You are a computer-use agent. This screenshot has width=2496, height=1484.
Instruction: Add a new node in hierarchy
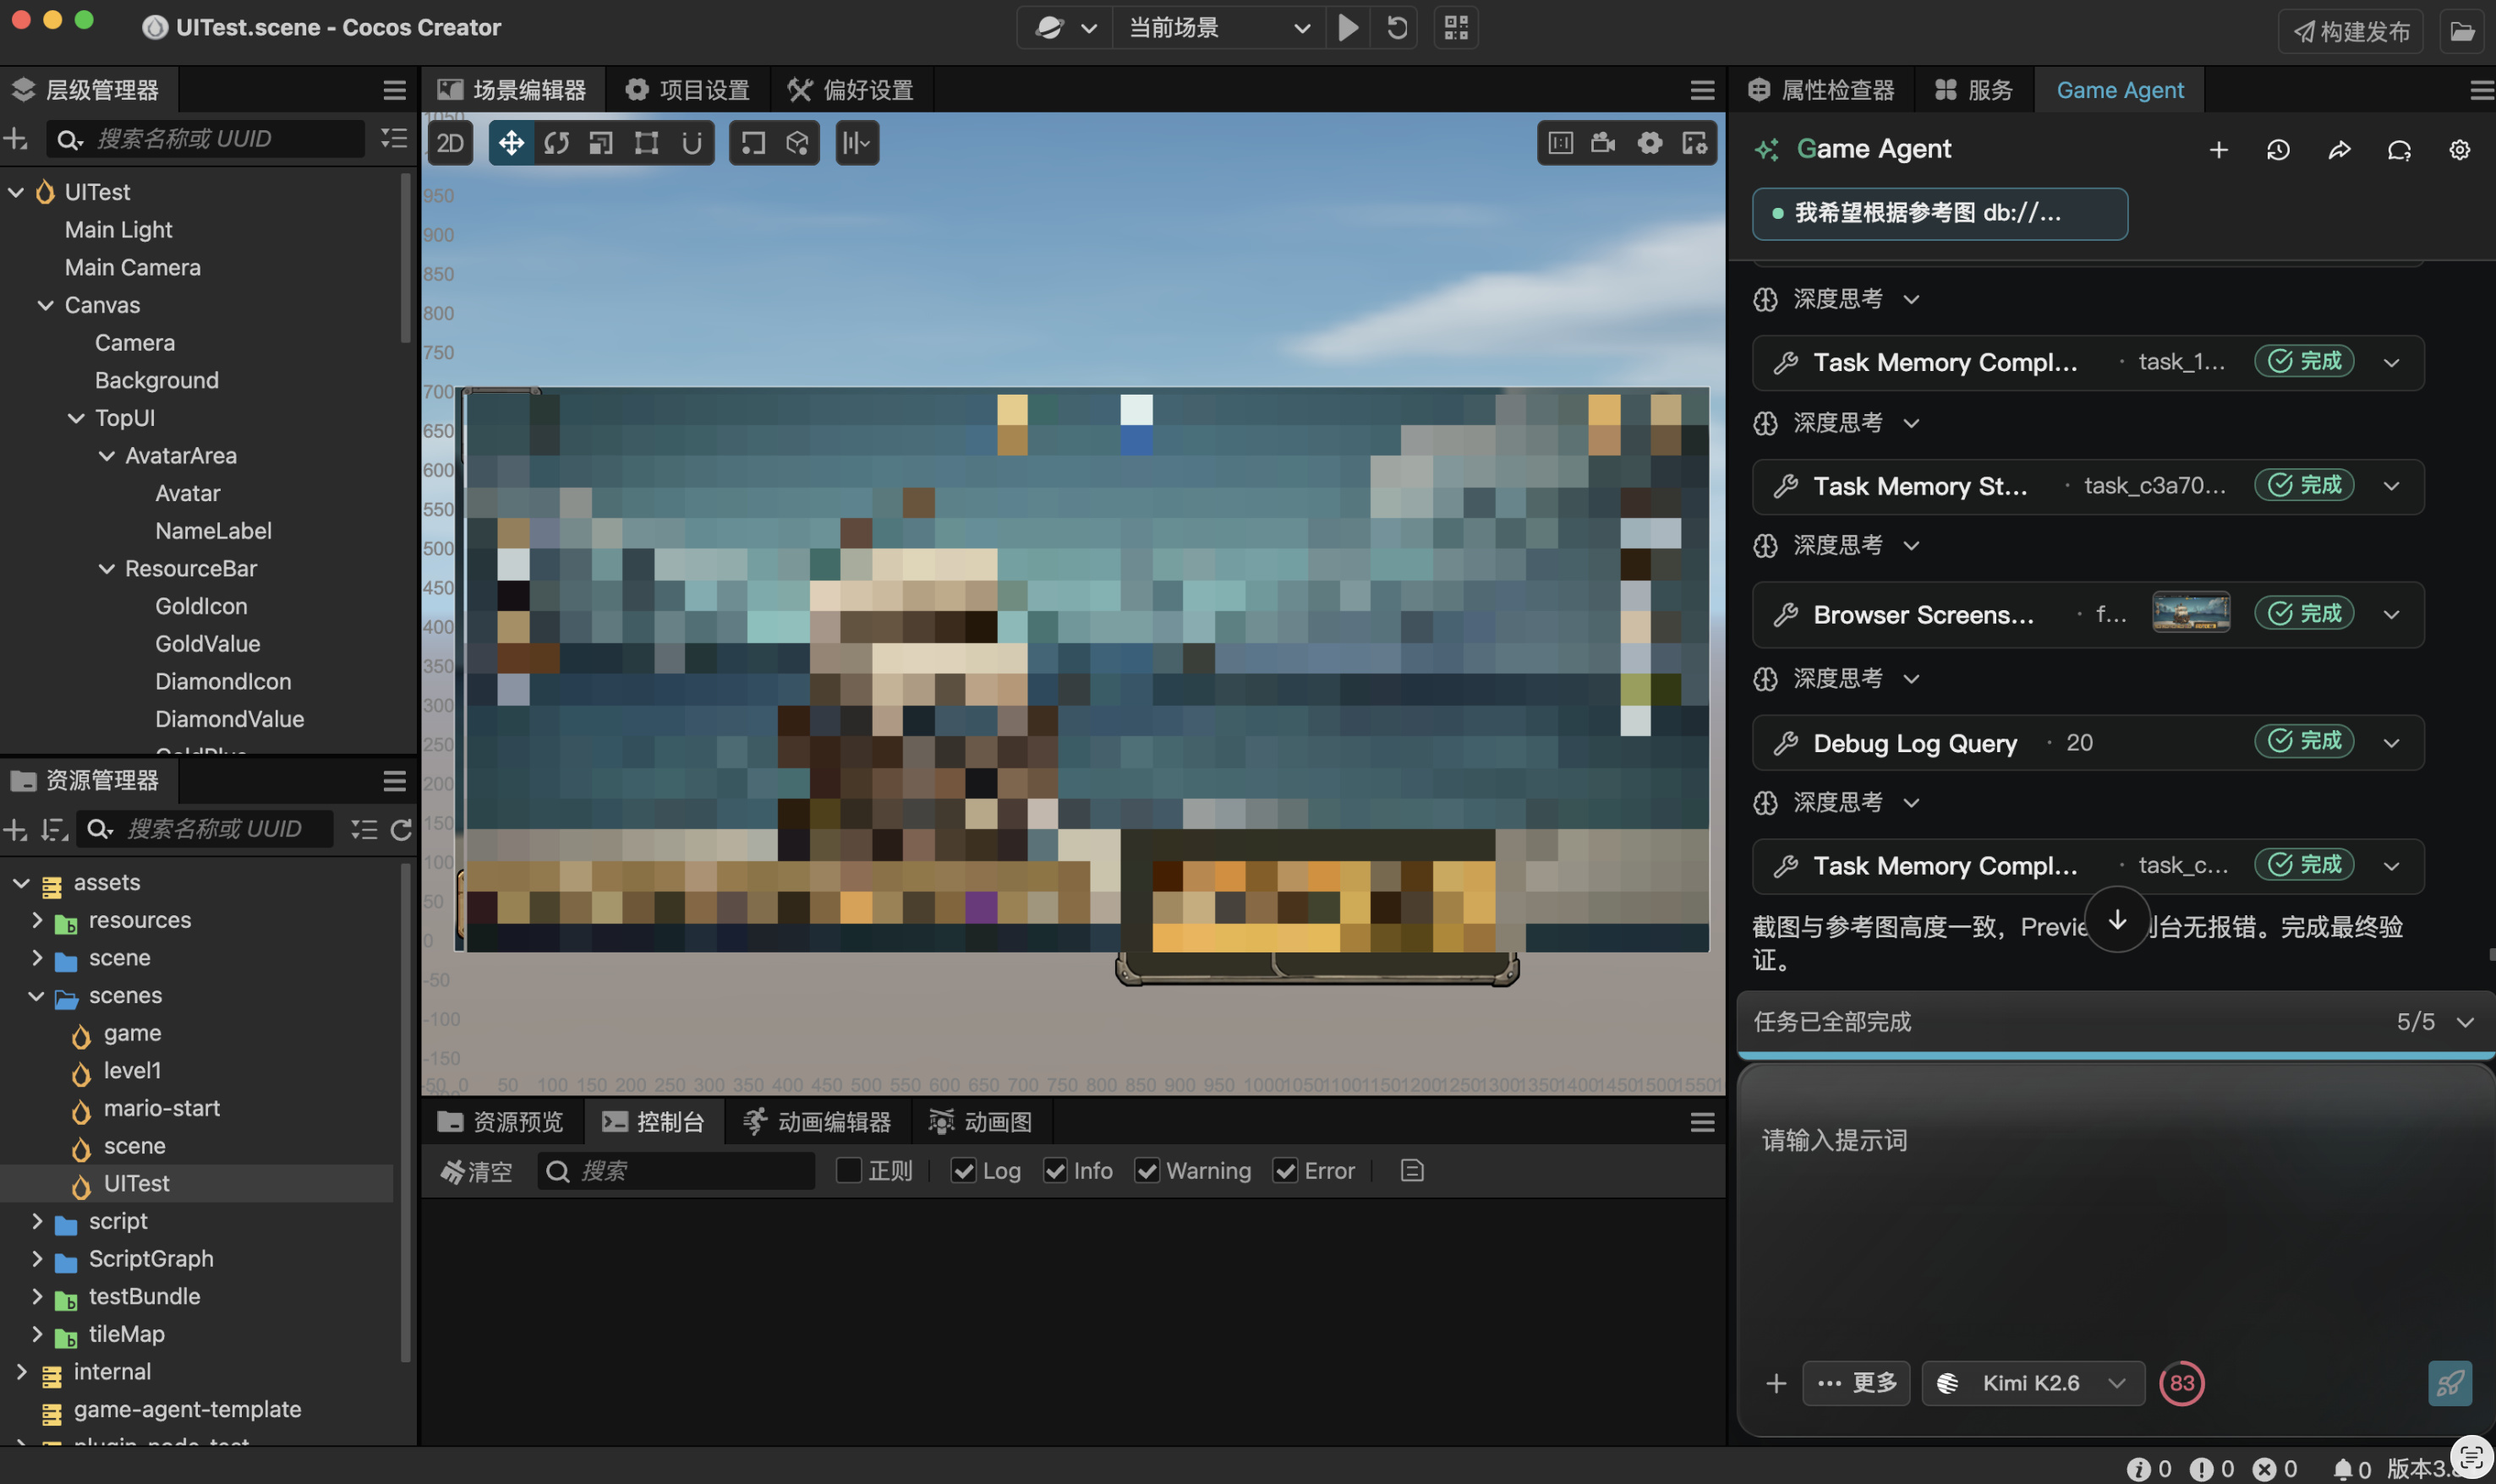(15, 138)
